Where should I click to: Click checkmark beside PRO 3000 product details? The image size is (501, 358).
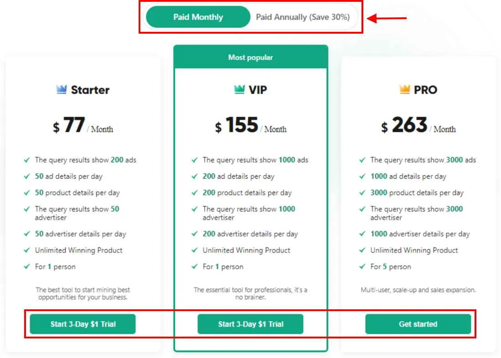(362, 193)
